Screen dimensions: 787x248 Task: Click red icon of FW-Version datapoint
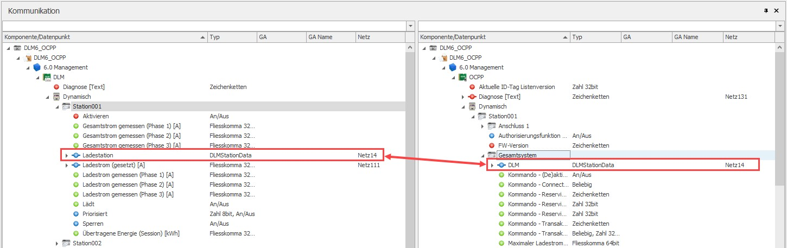(x=492, y=145)
